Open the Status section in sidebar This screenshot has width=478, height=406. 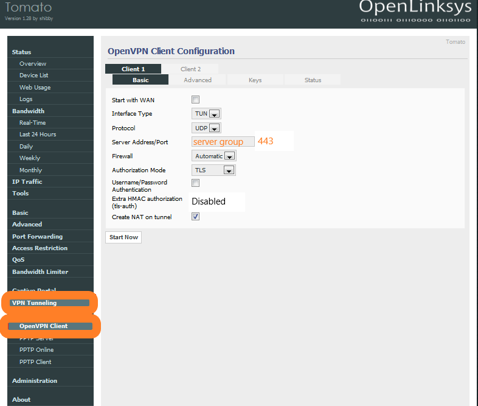[x=22, y=52]
